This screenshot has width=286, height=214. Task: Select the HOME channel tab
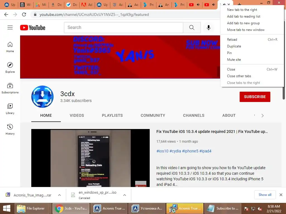pyautogui.click(x=46, y=115)
